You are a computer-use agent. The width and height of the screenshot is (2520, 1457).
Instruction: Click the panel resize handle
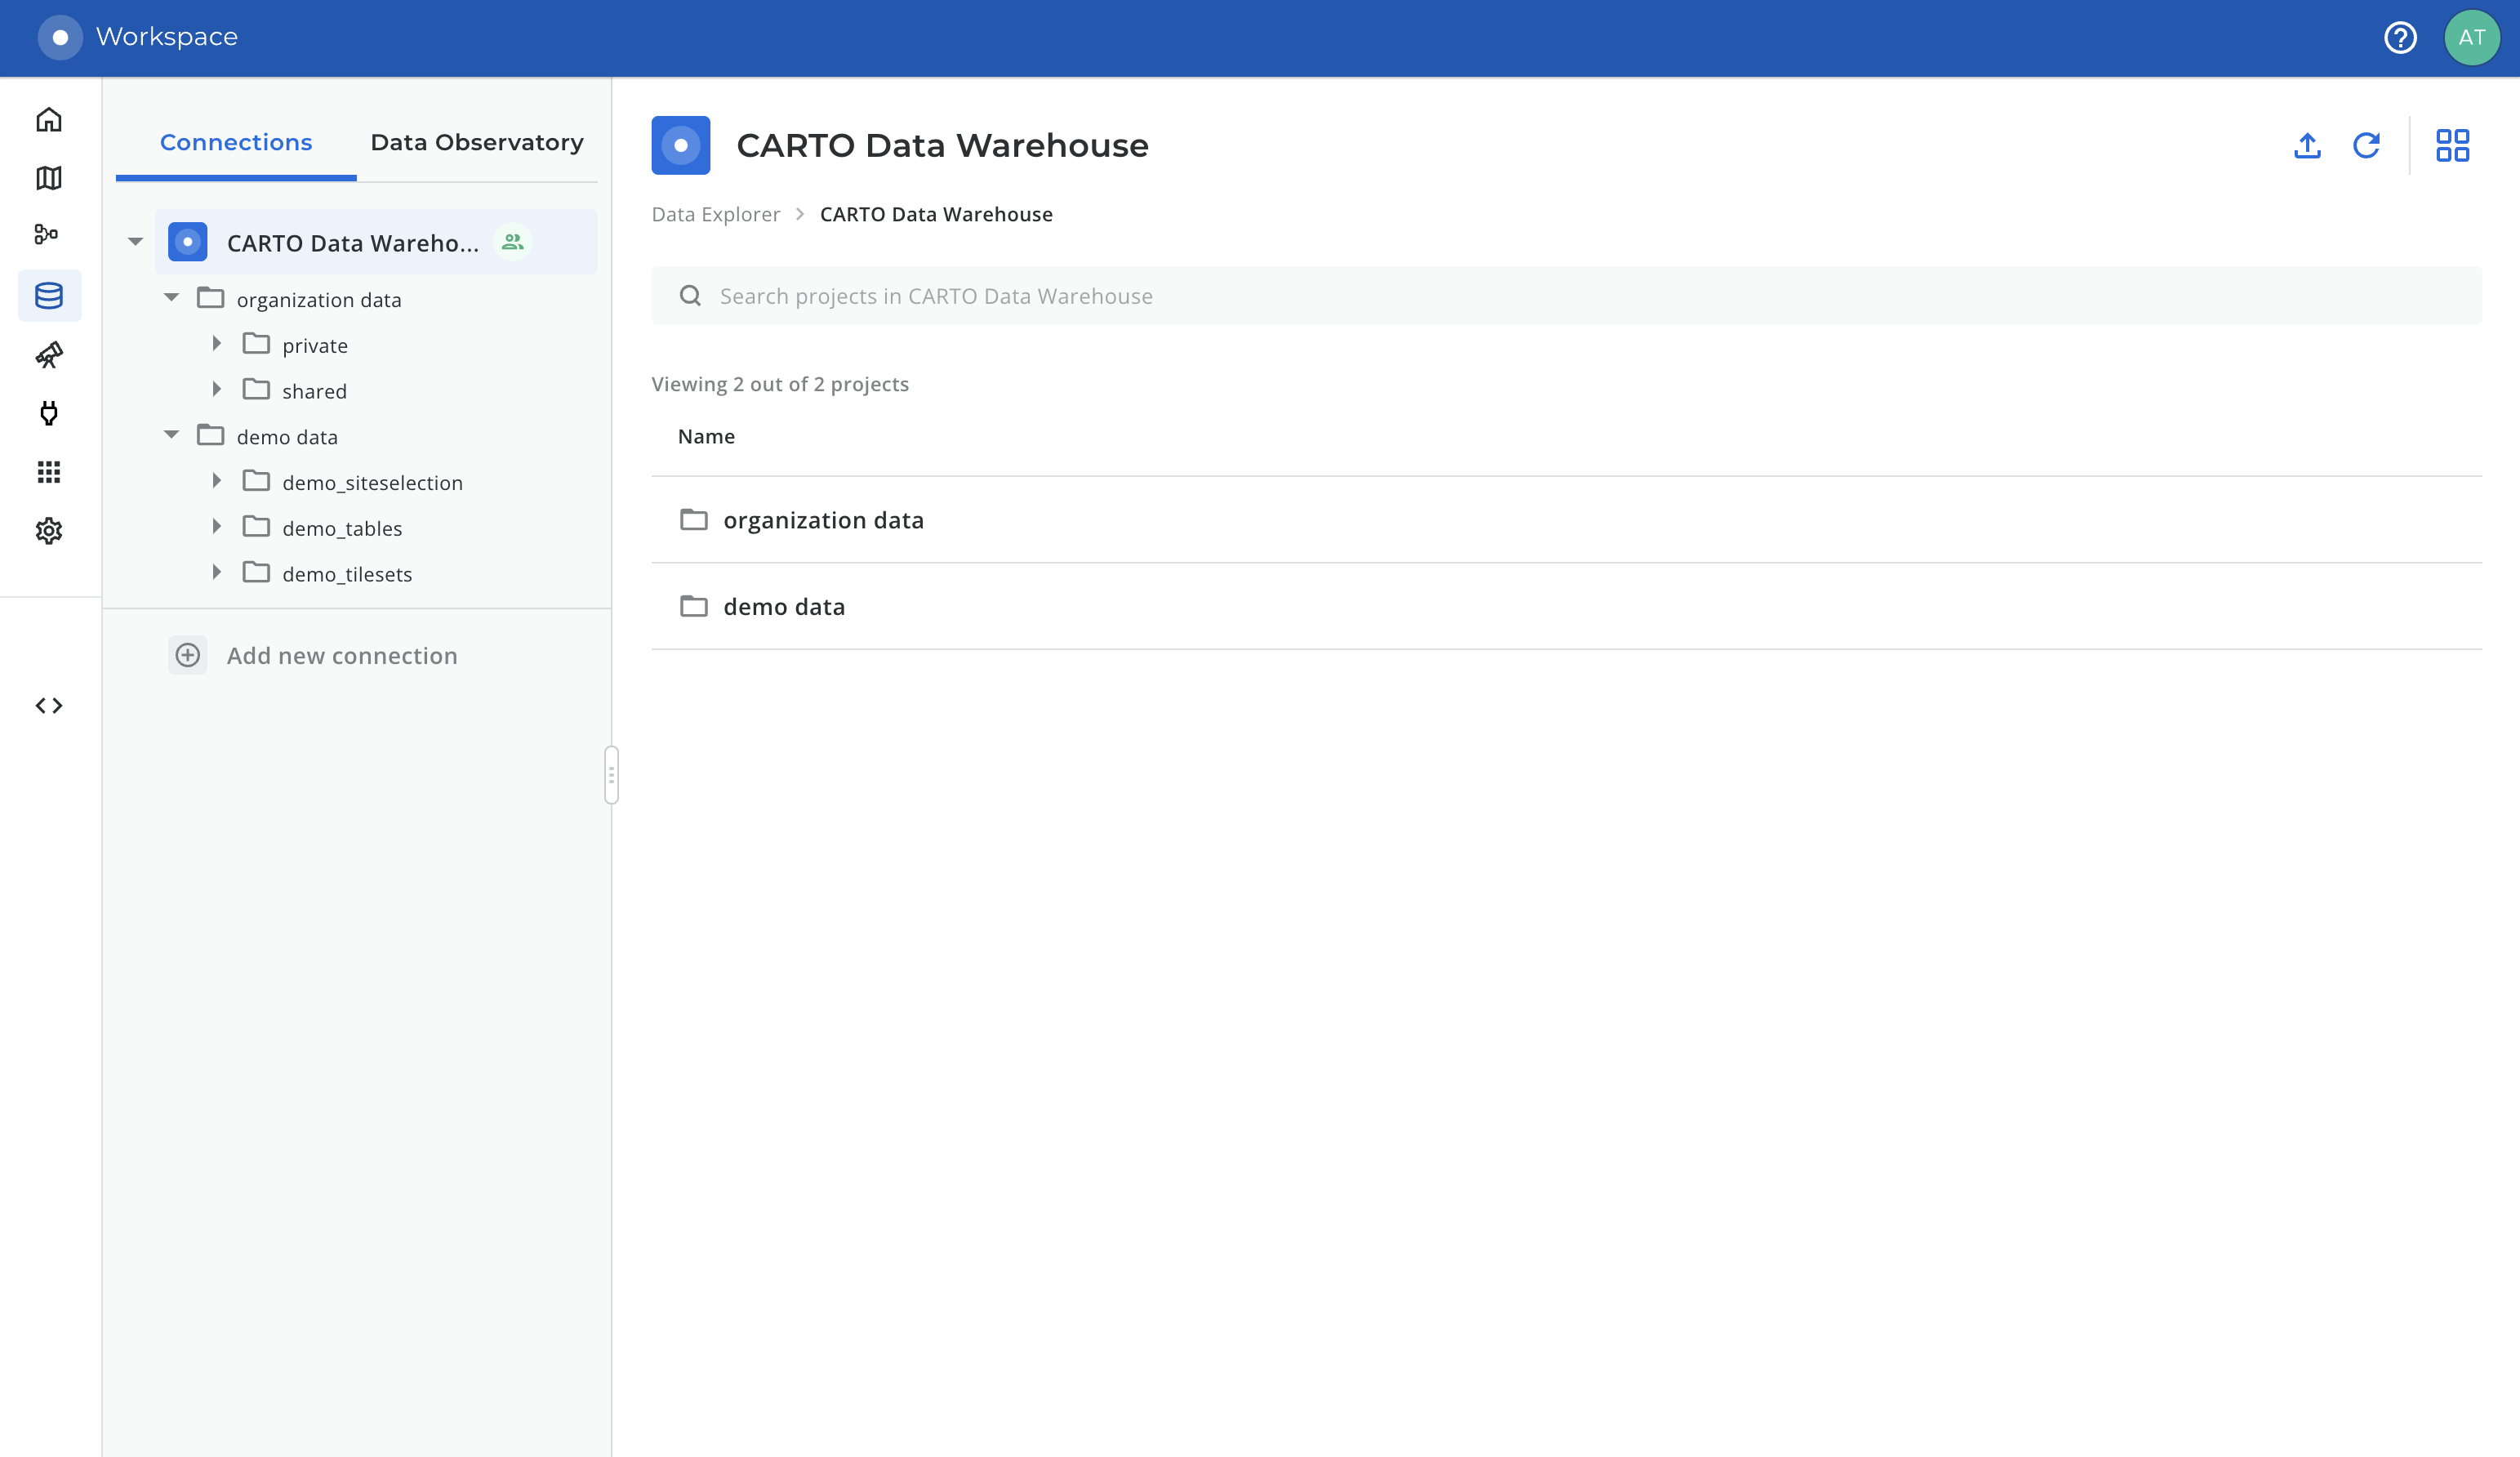tap(611, 775)
